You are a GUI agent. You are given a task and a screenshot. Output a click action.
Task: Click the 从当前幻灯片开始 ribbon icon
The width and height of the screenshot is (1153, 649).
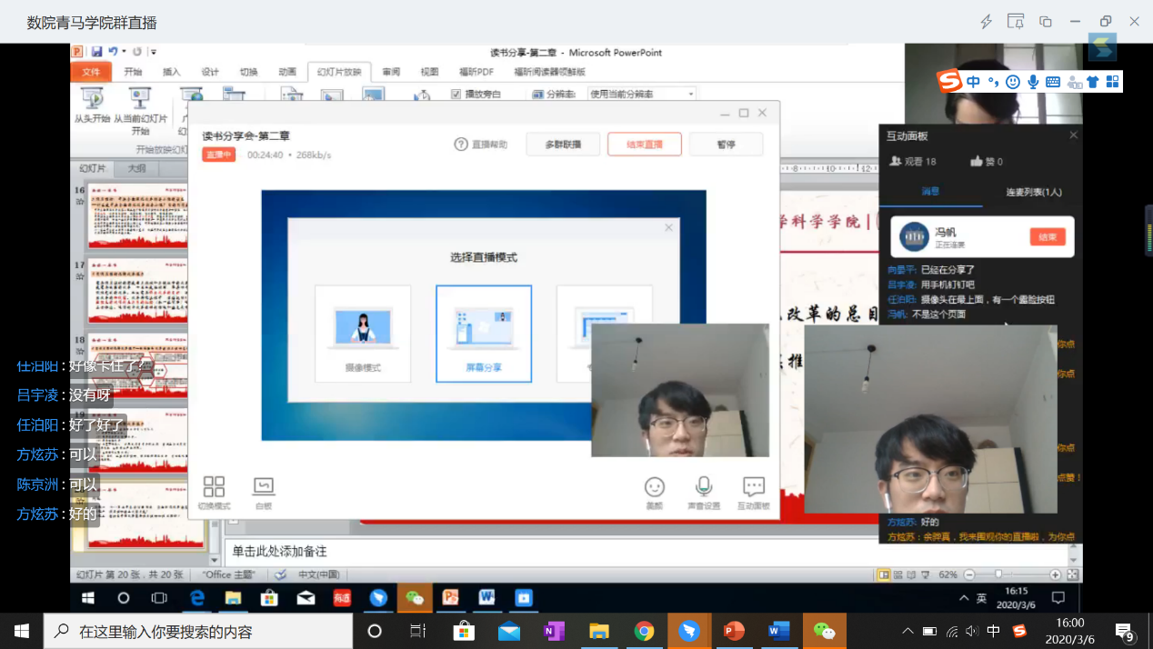pos(140,98)
